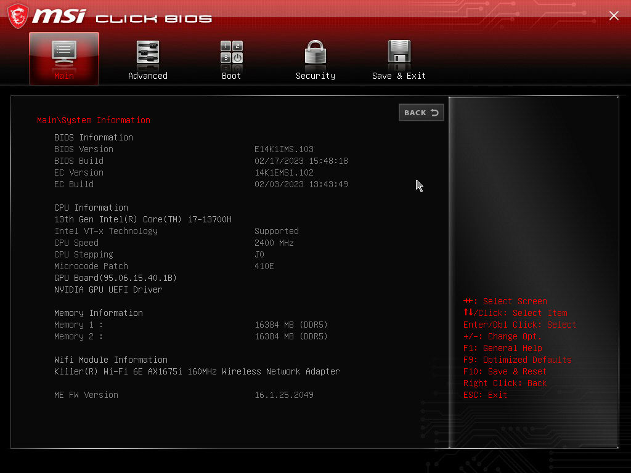Go to the Boot tab label
Image resolution: width=631 pixels, height=473 pixels.
coord(232,76)
